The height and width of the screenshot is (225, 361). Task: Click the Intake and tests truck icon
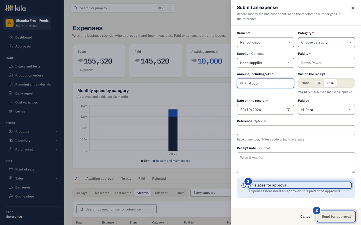(11, 66)
